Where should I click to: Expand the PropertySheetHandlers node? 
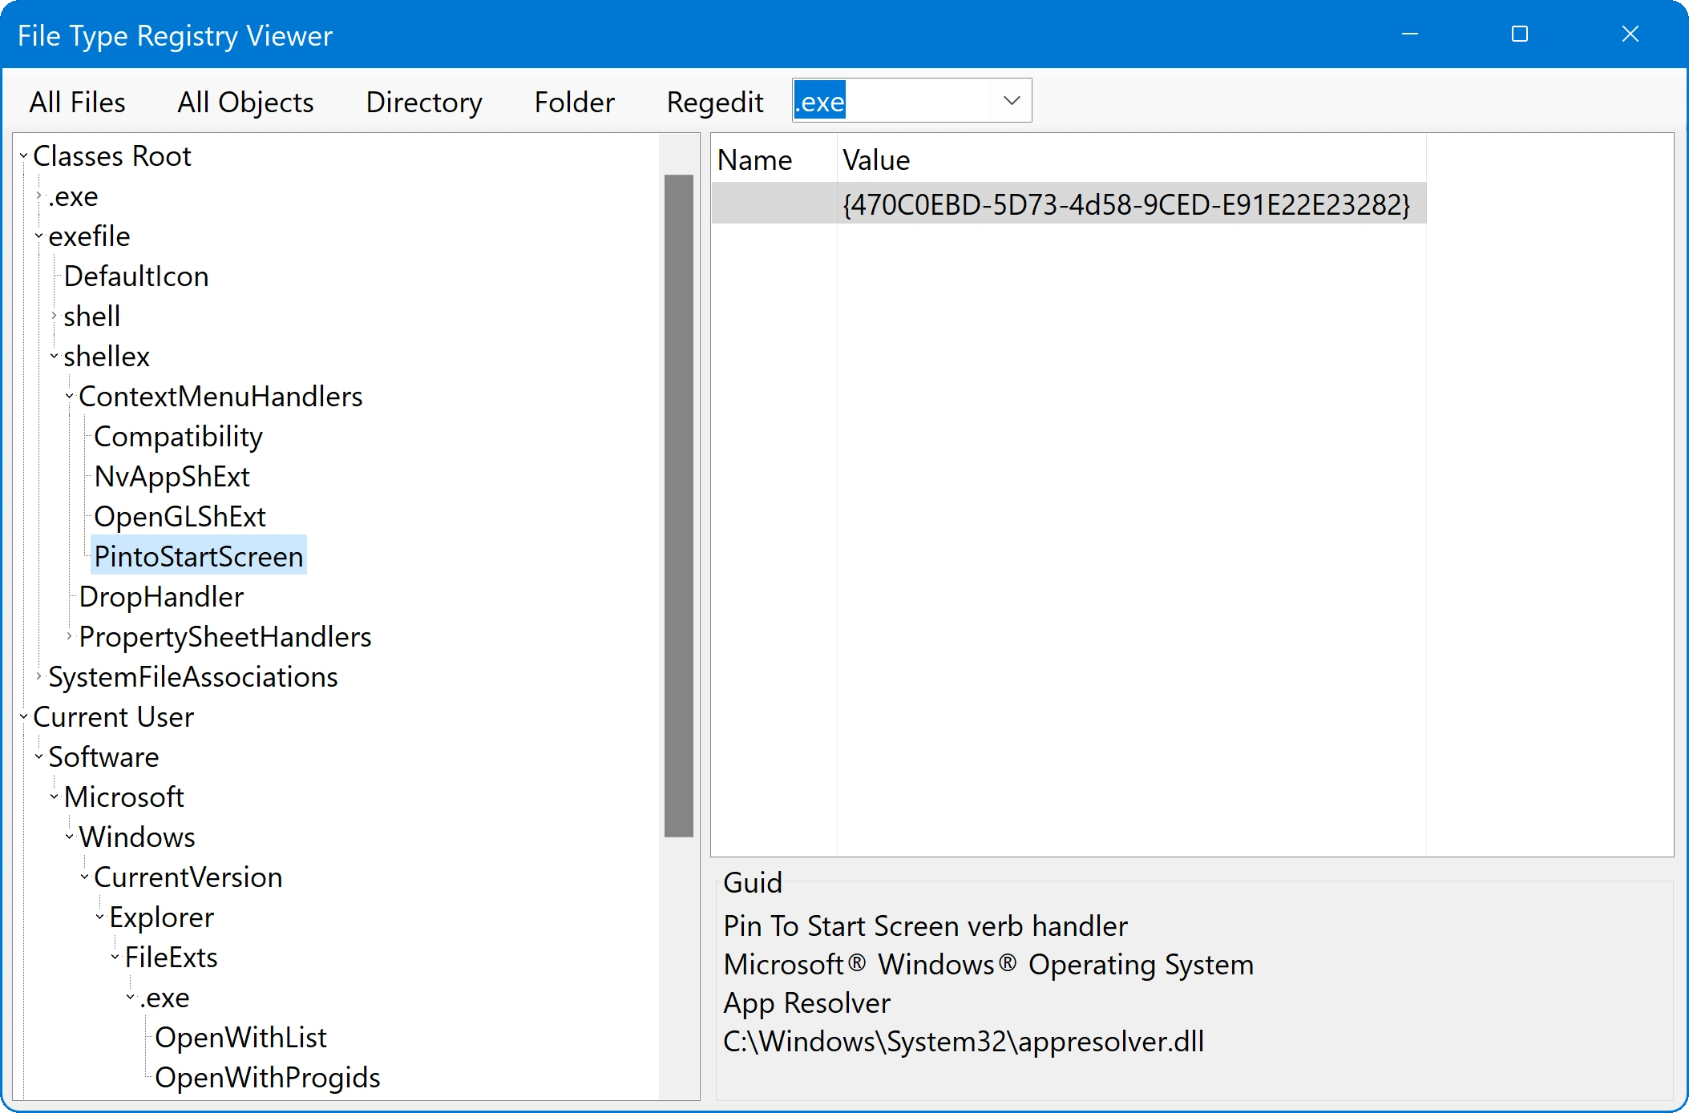[69, 637]
